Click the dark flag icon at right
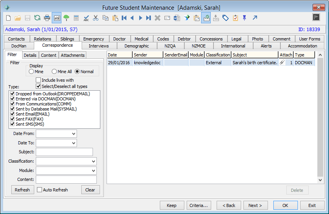The width and height of the screenshot is (329, 214). pos(316,17)
